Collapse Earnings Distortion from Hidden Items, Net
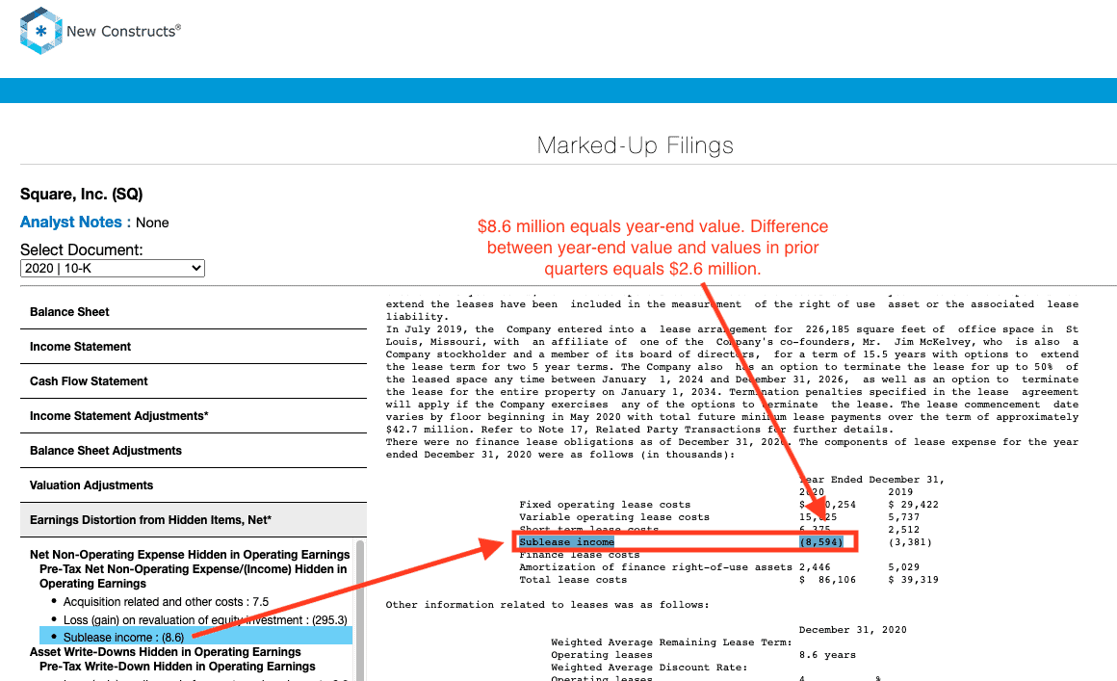The image size is (1117, 681). (x=193, y=520)
